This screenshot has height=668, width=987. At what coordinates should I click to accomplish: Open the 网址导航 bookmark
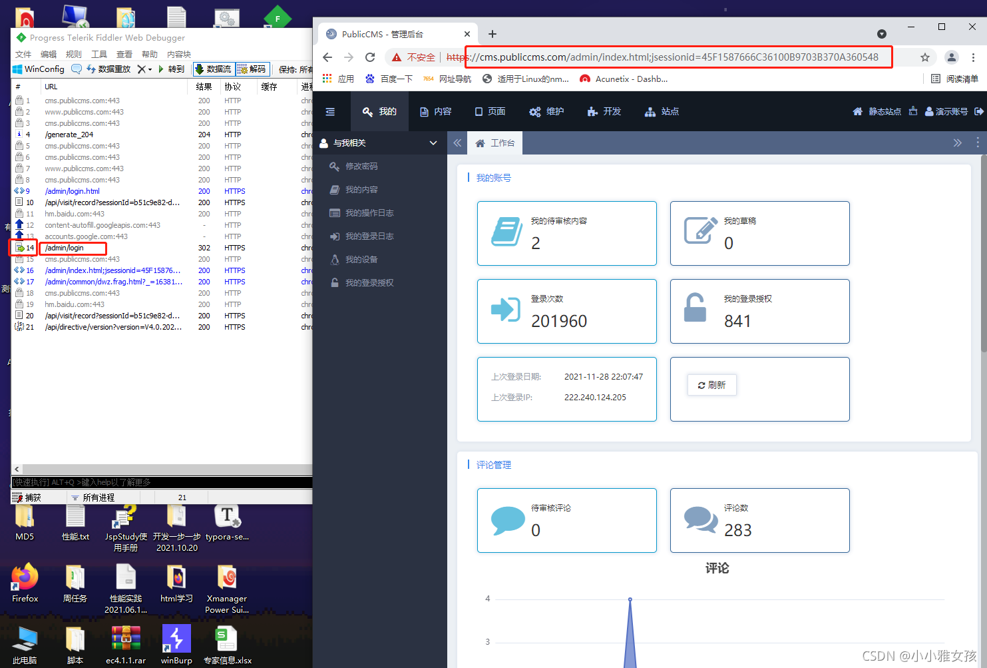point(447,79)
